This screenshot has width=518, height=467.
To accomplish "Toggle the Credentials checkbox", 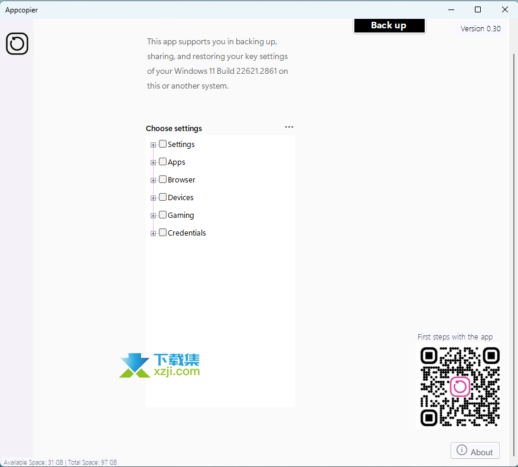I will pos(162,233).
